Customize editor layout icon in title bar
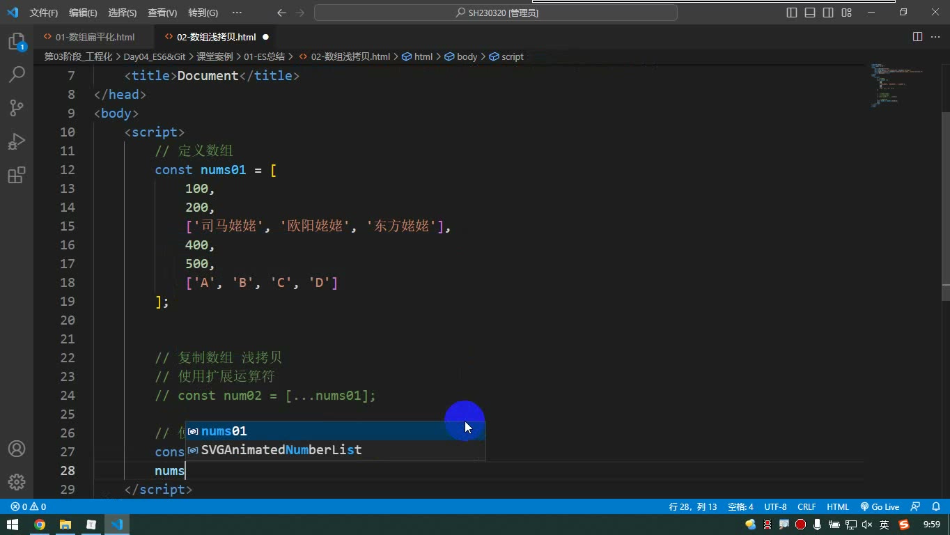The width and height of the screenshot is (950, 535). point(847,13)
